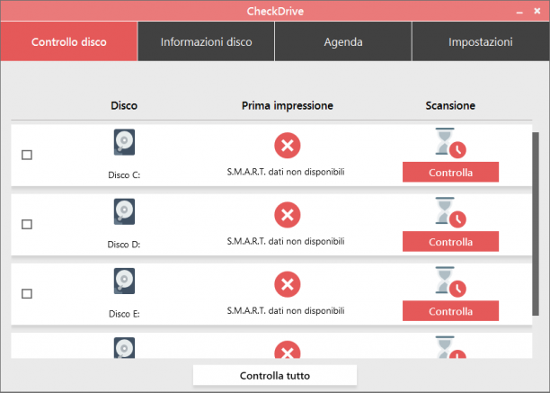Click S.M.A.R.T. dati non disponibili for Disco C:

[286, 172]
